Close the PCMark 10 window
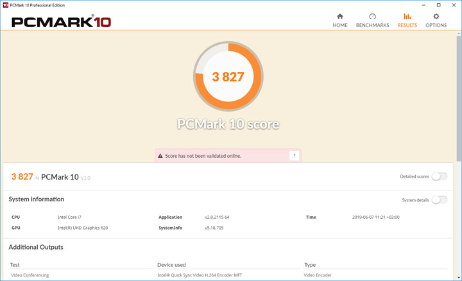The width and height of the screenshot is (462, 281). (454, 5)
